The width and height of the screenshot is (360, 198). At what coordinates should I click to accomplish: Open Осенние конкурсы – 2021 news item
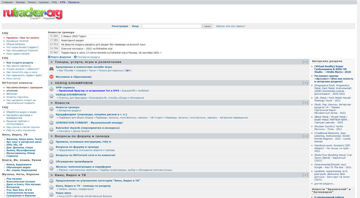87,48
